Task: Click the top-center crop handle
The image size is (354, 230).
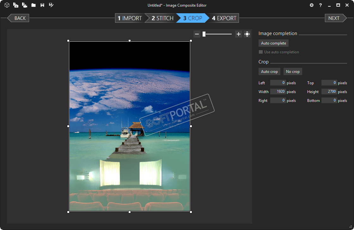Action: (x=130, y=41)
